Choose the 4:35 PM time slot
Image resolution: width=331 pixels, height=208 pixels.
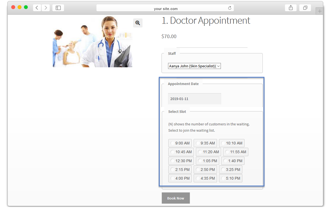(x=205, y=178)
